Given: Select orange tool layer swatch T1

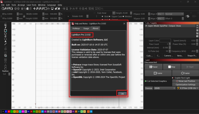Looking at the screenshot, I should click(x=88, y=111).
